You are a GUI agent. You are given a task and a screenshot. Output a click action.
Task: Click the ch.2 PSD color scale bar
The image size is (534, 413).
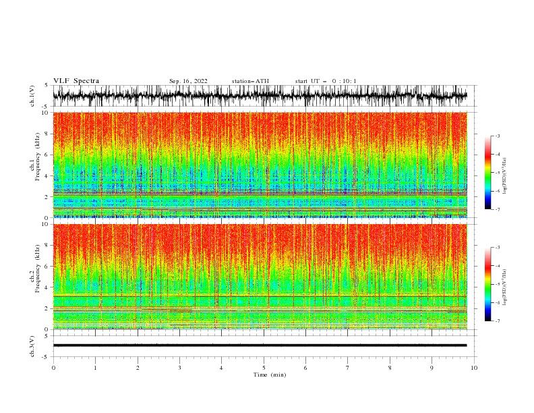coord(487,284)
